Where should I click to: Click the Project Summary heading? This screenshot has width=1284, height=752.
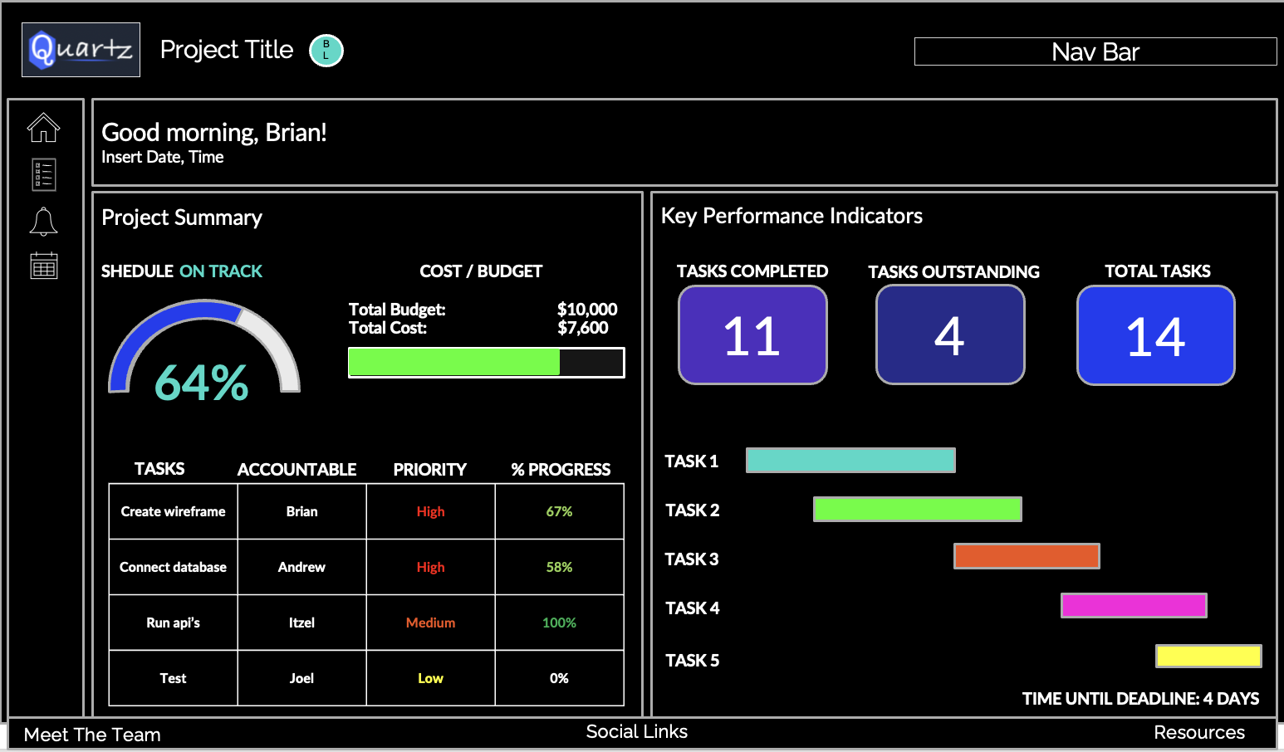182,217
